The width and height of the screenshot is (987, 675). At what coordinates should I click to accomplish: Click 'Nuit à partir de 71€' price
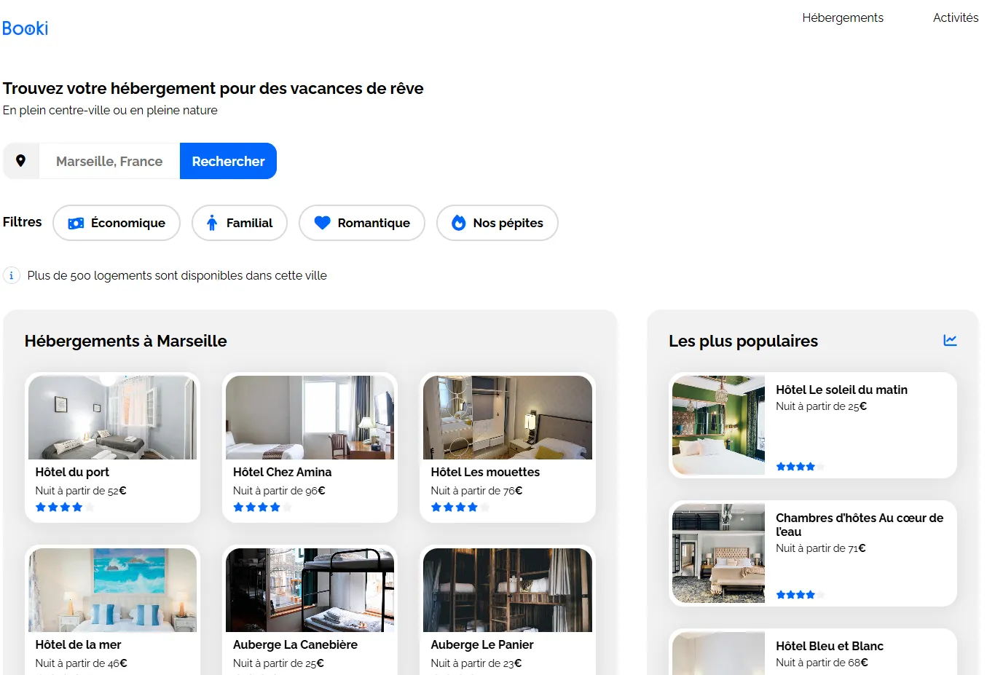[821, 548]
